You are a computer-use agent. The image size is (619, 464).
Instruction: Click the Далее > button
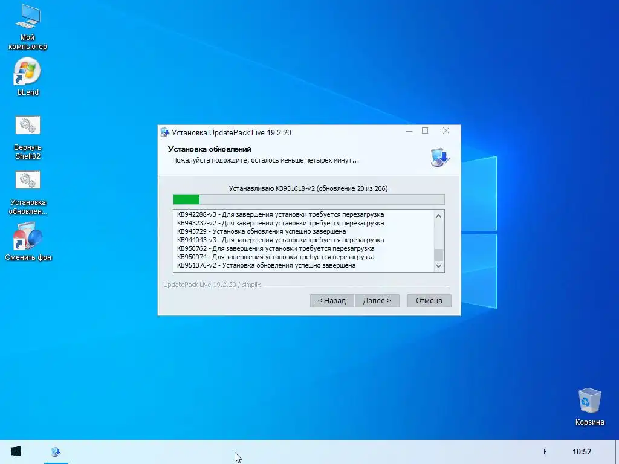377,301
